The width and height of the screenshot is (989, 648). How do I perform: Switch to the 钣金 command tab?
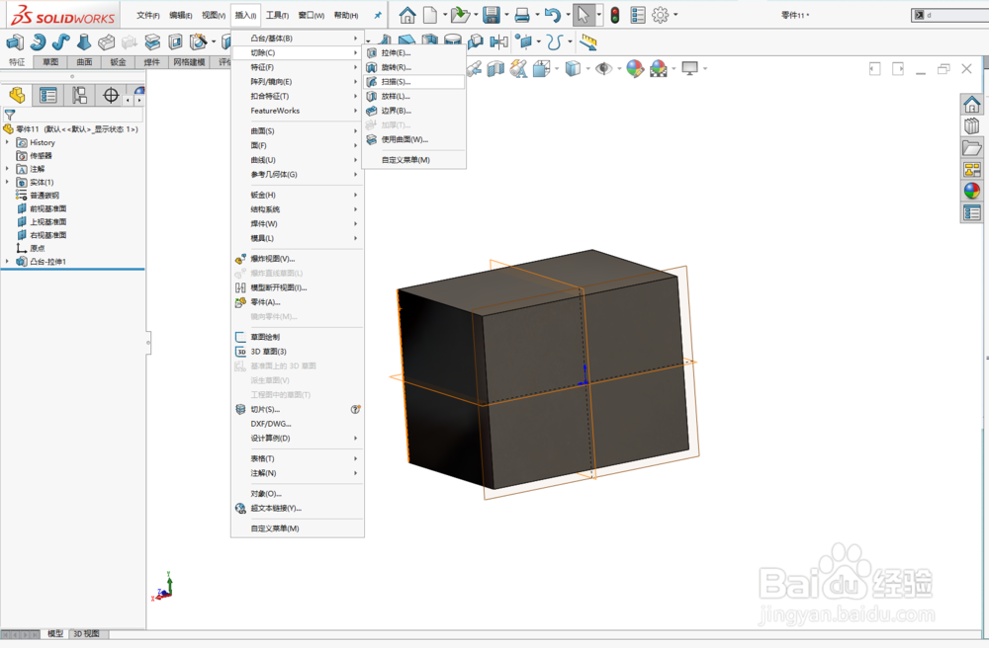(x=118, y=61)
